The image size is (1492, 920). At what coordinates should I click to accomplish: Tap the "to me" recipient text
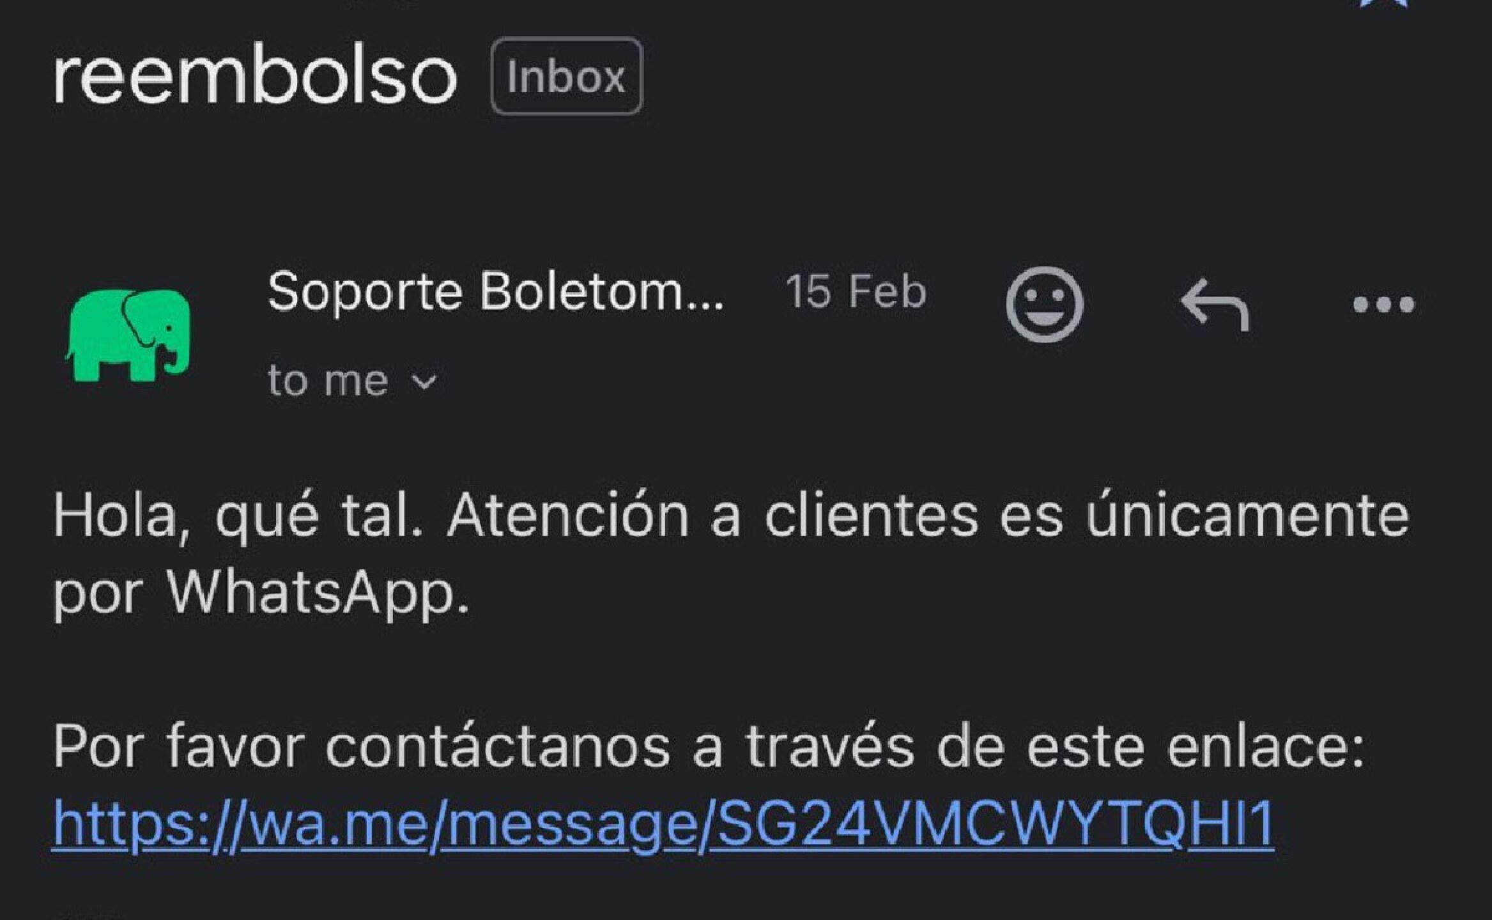[x=328, y=381]
